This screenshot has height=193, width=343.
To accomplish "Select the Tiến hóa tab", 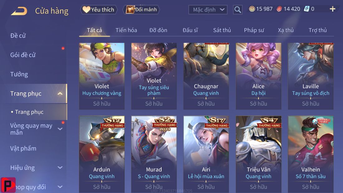I will (126, 30).
